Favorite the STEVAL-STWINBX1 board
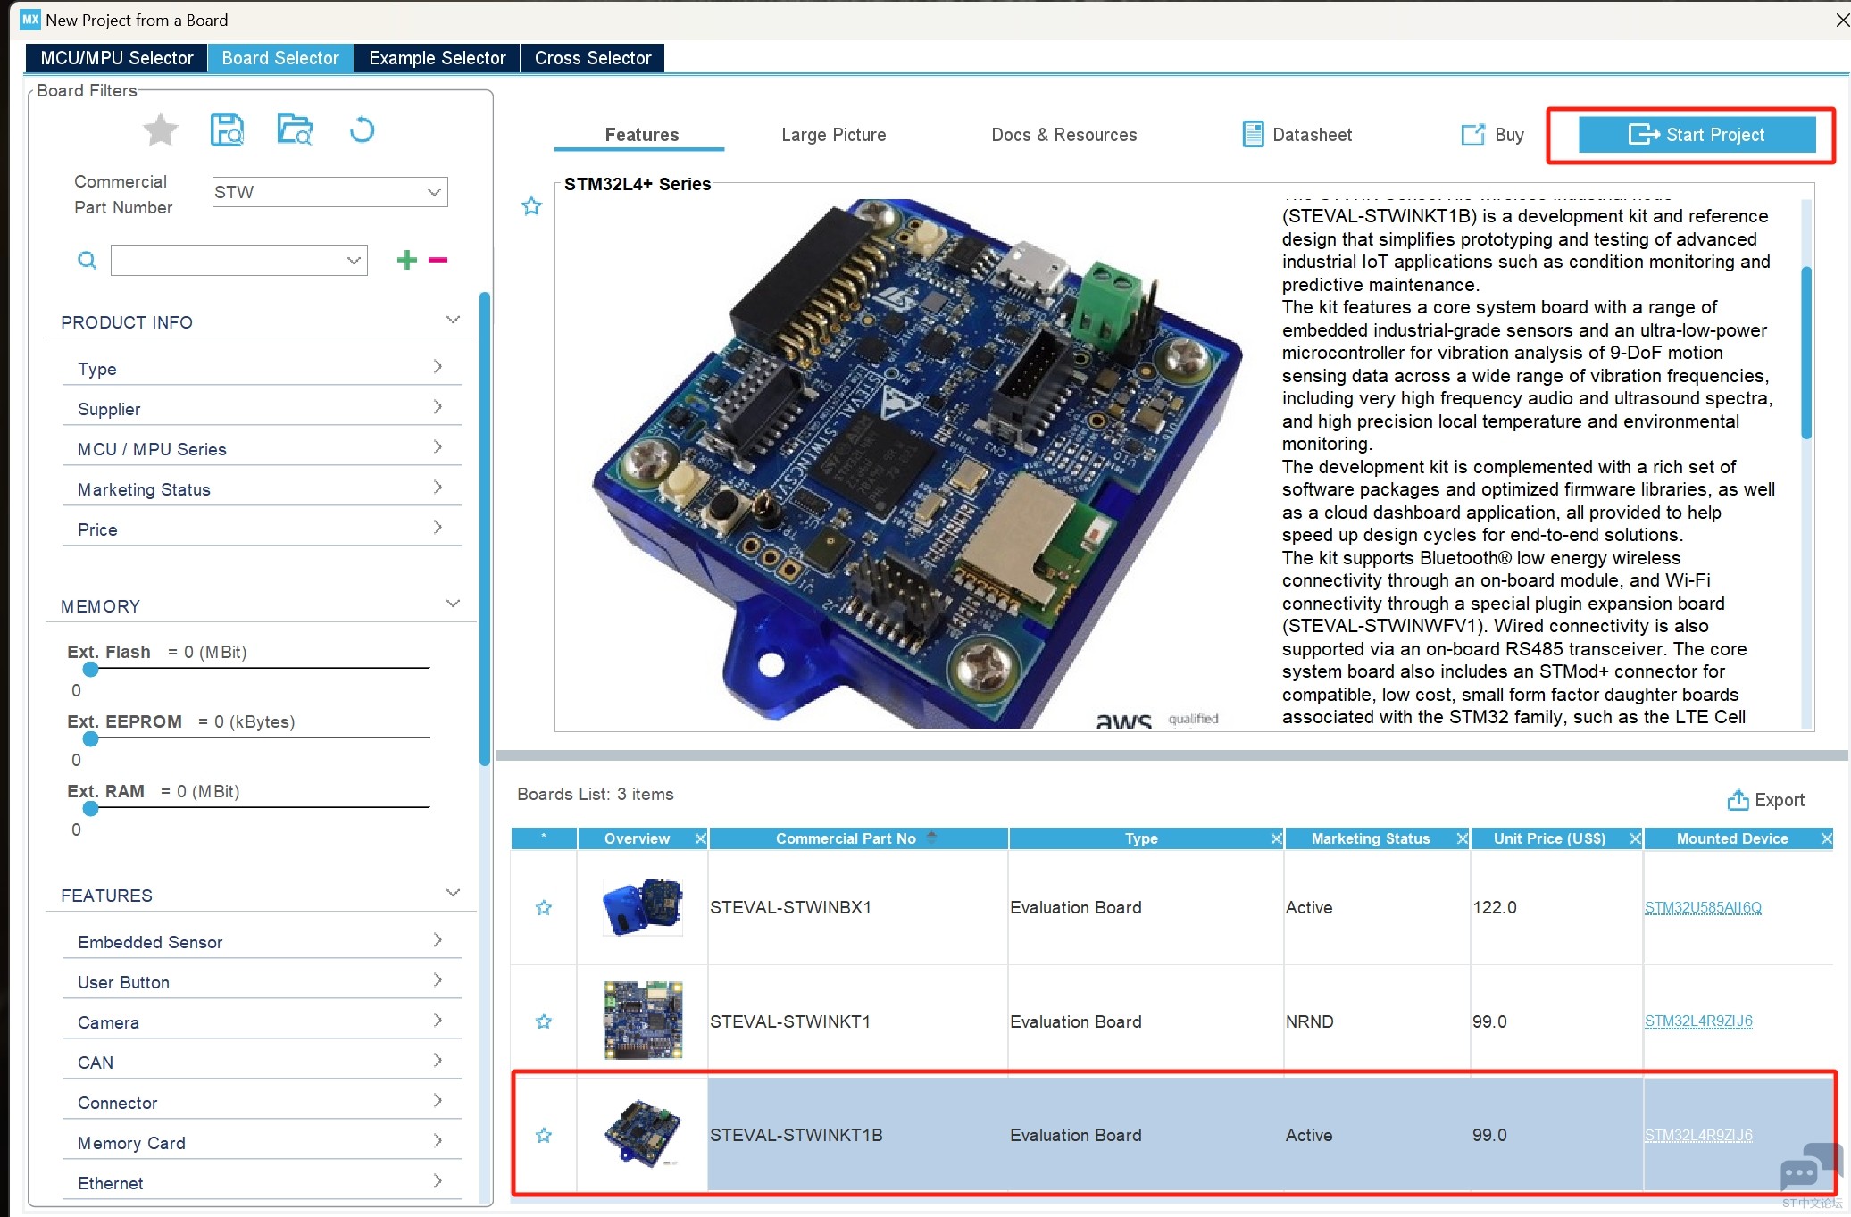The height and width of the screenshot is (1217, 1851). 544,908
